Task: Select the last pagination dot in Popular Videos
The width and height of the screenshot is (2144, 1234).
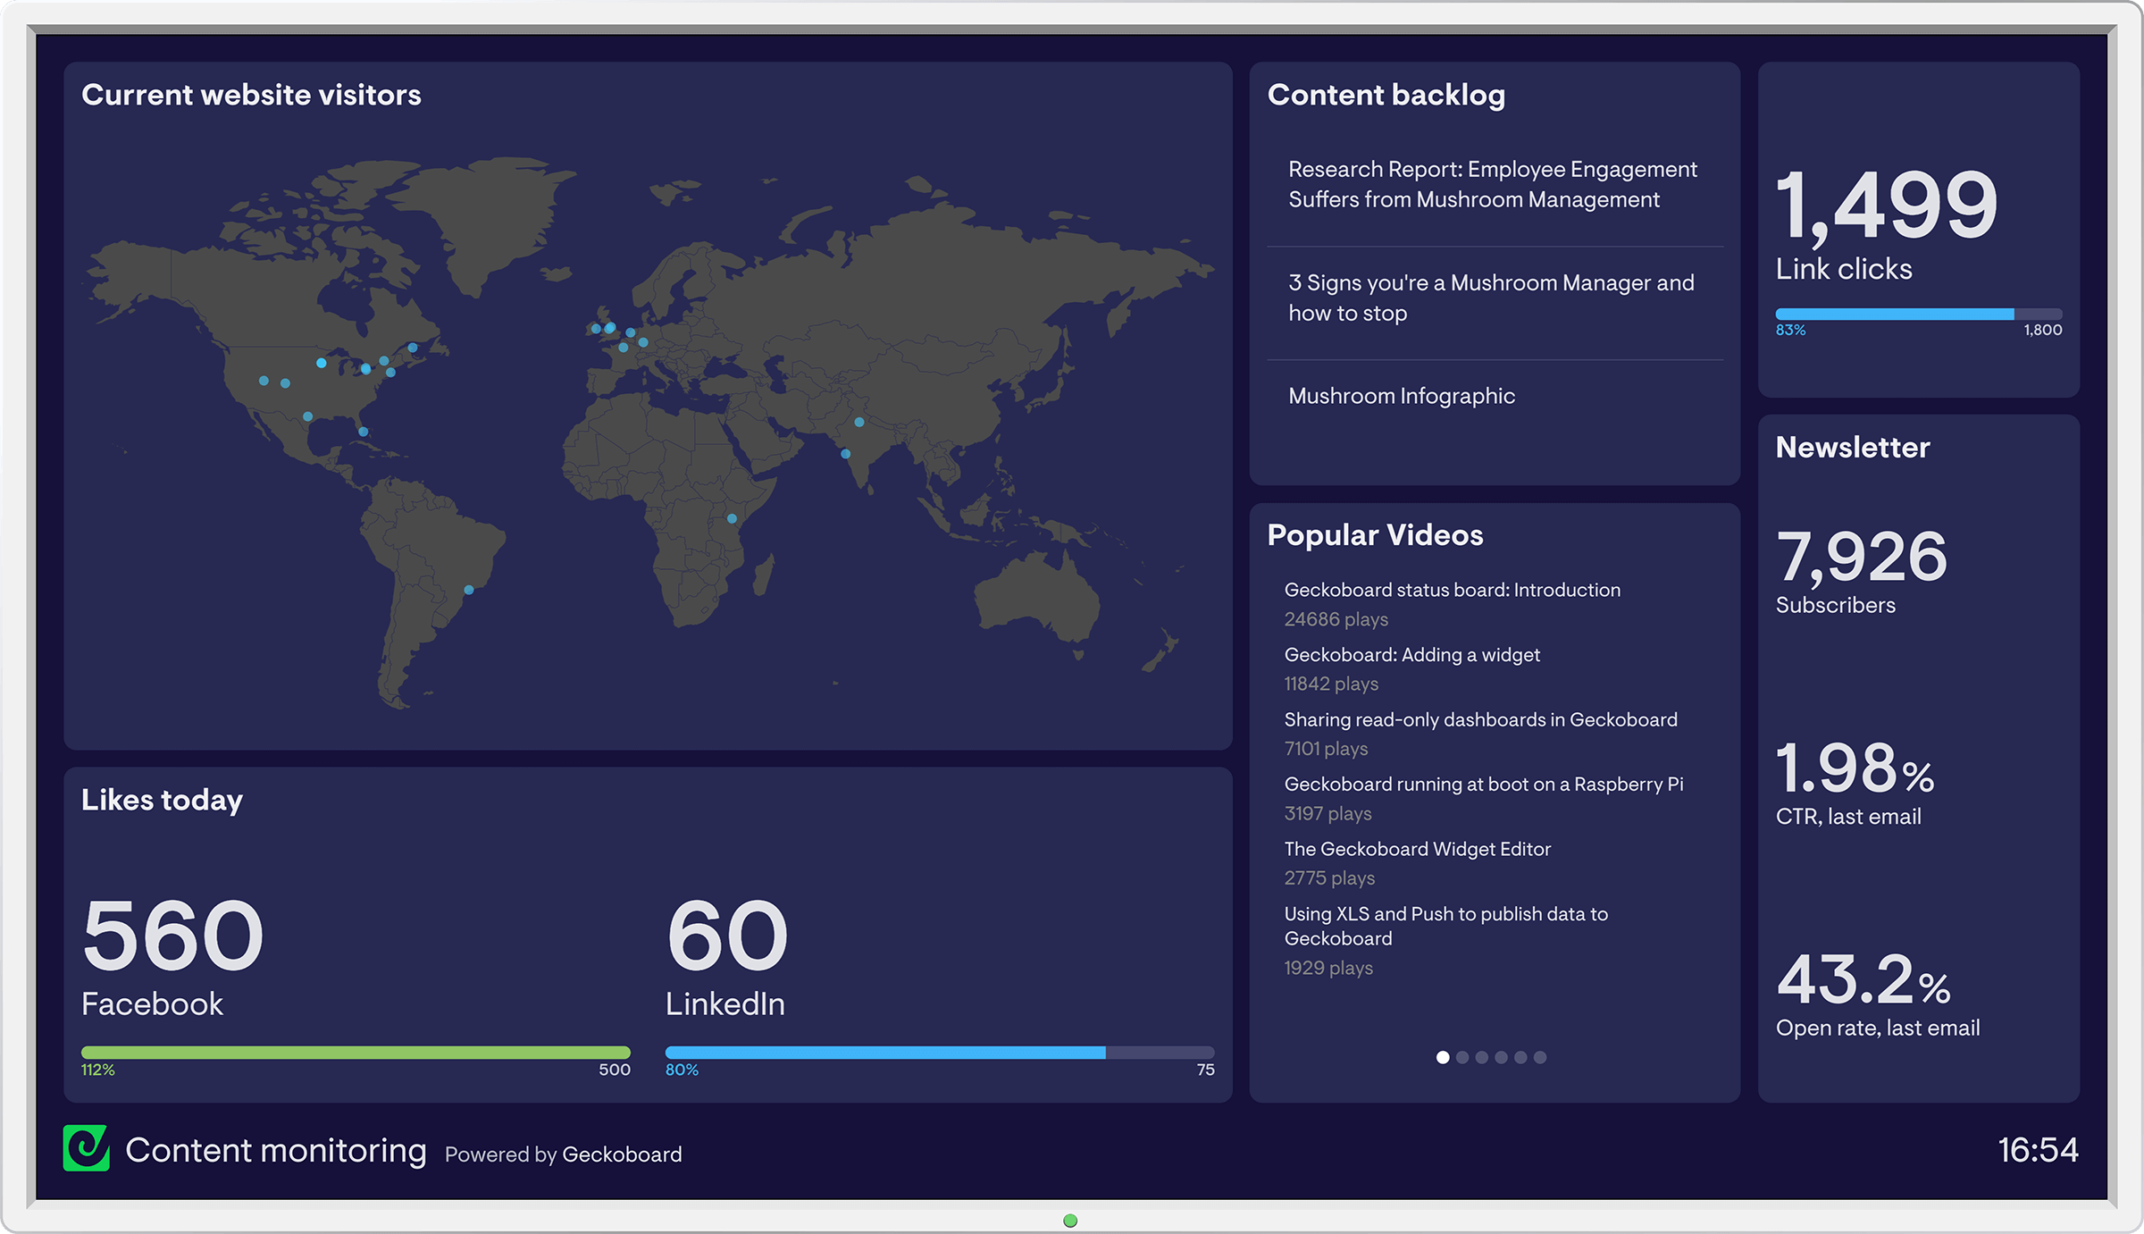Action: 1539,1057
